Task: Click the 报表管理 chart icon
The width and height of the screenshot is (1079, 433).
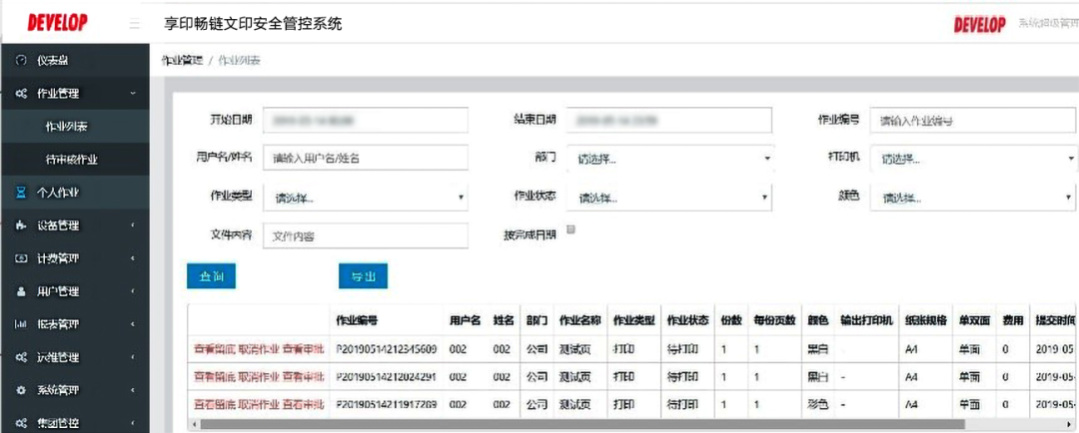Action: tap(21, 324)
